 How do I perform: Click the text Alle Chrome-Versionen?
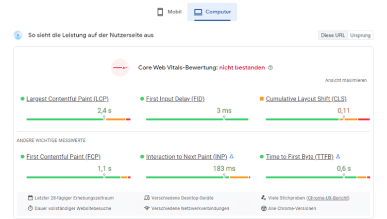tap(292, 208)
